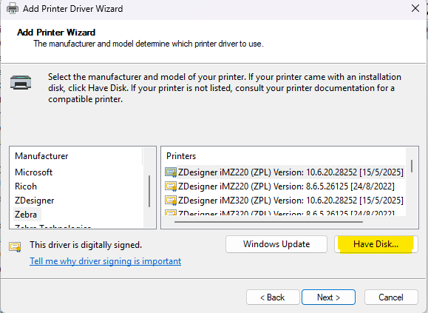Select Ricoh in Manufacturer list
The width and height of the screenshot is (428, 313).
click(x=26, y=186)
